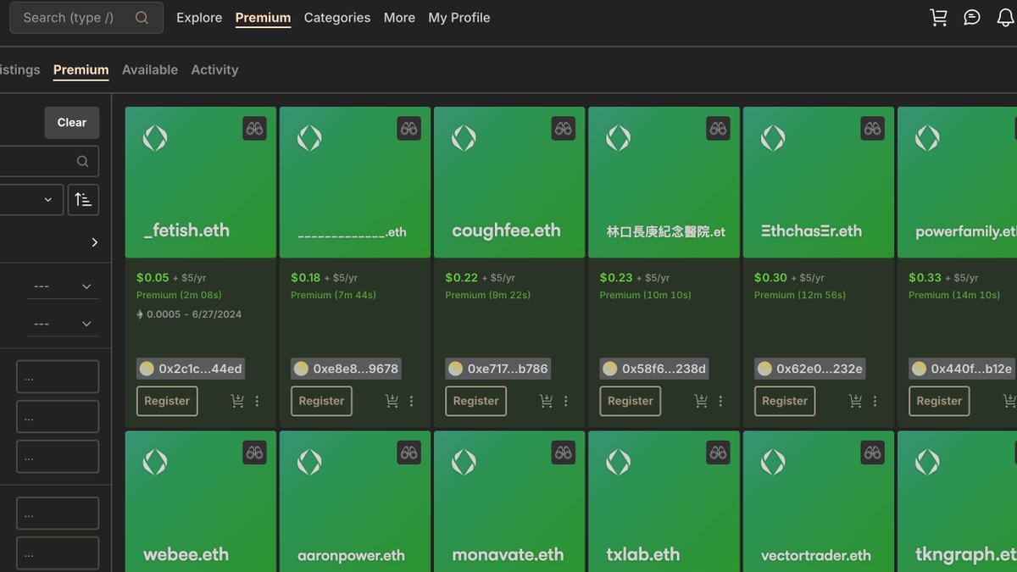Open the notifications bell icon
The width and height of the screenshot is (1017, 572).
1006,18
